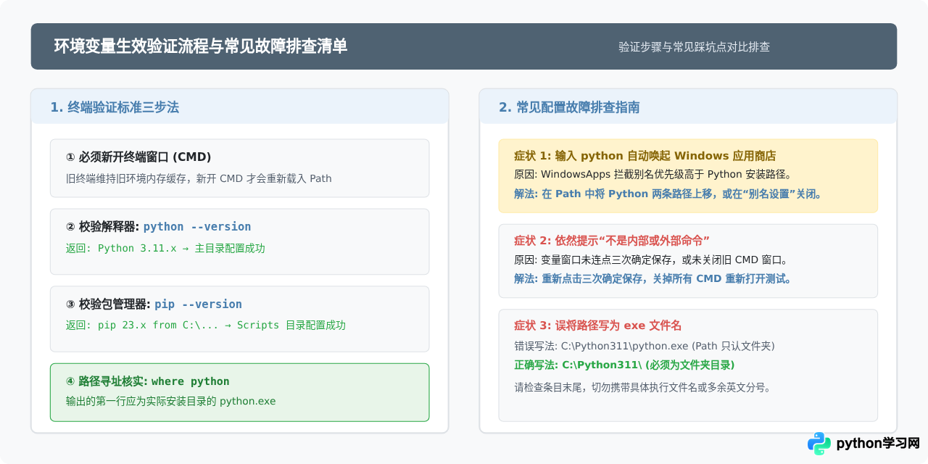Click 解法: 在 Path 中将 Python 两条路径上移
Viewport: 928px width, 464px height.
[x=668, y=194]
